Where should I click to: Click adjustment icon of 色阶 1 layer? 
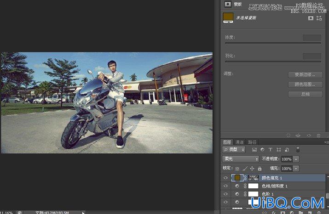237,194
